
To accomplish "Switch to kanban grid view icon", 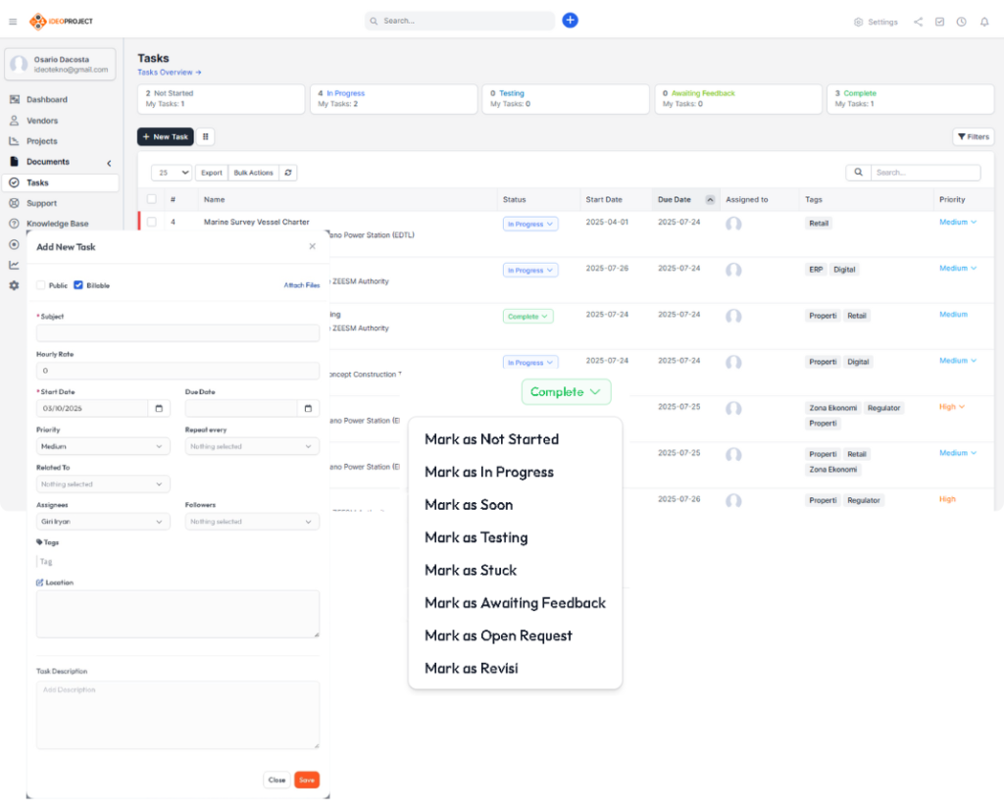I will [206, 137].
